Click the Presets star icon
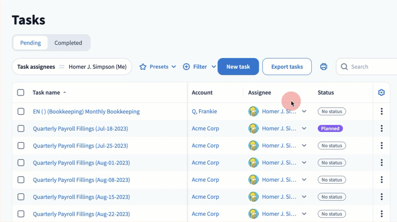397x222 pixels. click(143, 67)
